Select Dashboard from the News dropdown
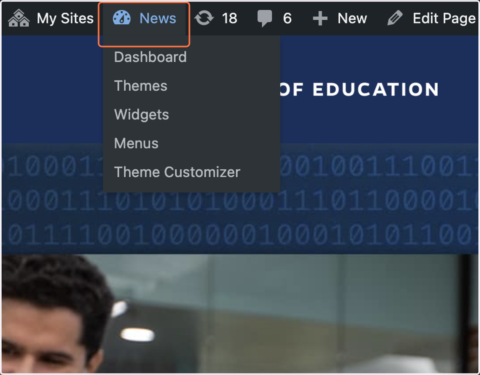The height and width of the screenshot is (375, 480). click(x=150, y=57)
